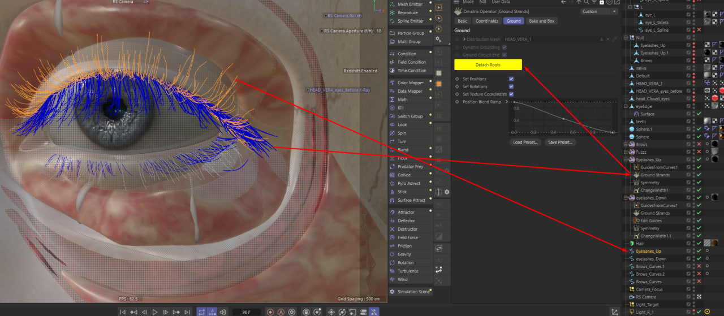Open the Custom layout dropdown
724x316 pixels.
pyautogui.click(x=599, y=11)
